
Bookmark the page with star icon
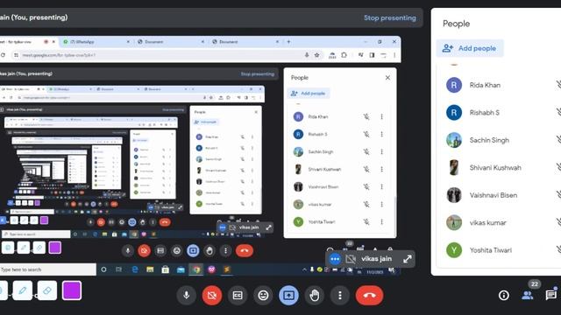point(316,55)
